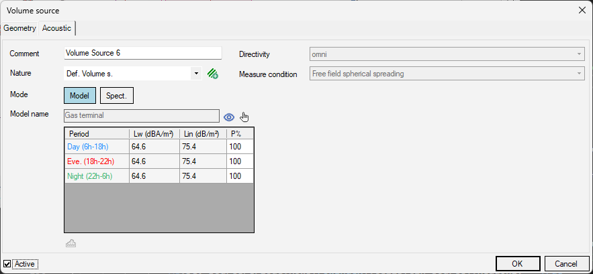Screen dimensions: 593x274
Task: Click the hand pointer icon to choose model
Action: (244, 117)
